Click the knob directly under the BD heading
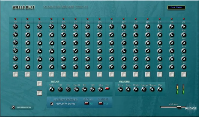The image size is (199, 117). point(16,27)
